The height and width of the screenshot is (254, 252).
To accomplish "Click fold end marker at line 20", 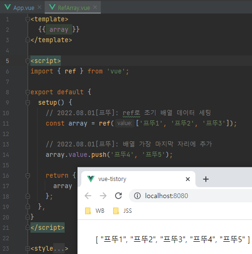I will [28, 217].
